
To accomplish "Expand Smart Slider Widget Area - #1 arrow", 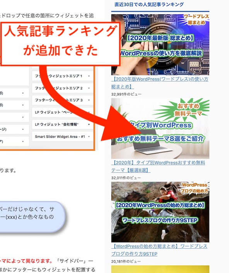I will coord(89,136).
